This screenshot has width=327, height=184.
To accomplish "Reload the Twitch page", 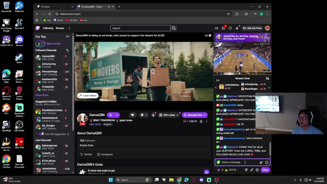I will pyautogui.click(x=50, y=14).
